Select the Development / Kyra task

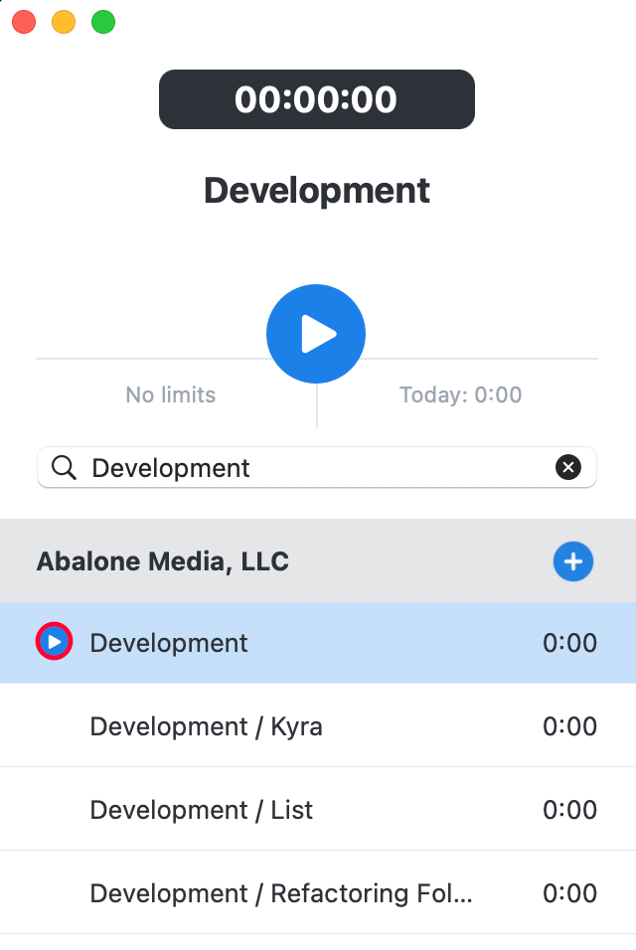pos(318,725)
